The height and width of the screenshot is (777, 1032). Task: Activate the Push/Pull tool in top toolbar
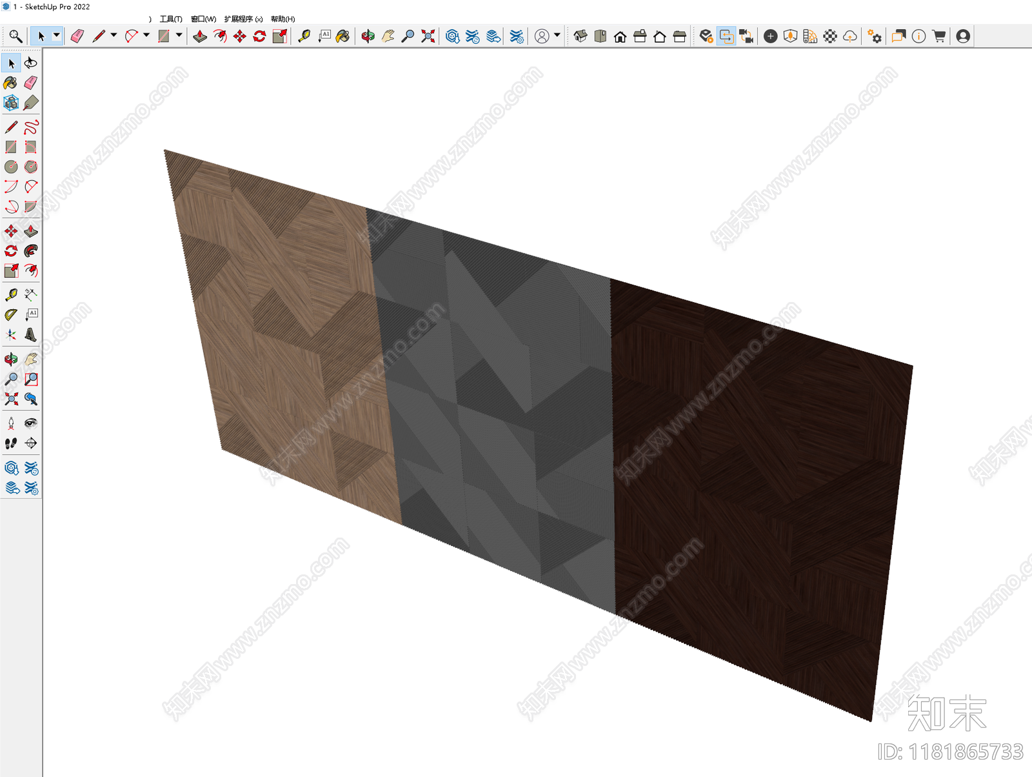pos(200,36)
